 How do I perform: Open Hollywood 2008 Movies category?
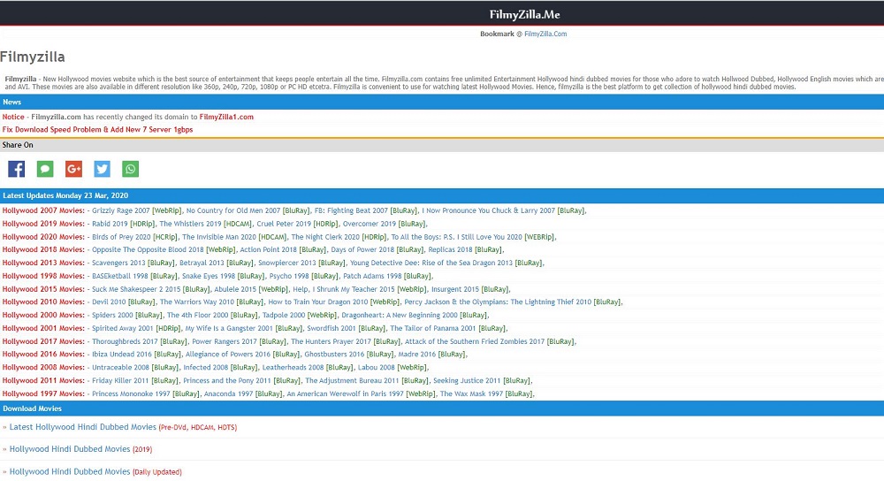click(43, 368)
